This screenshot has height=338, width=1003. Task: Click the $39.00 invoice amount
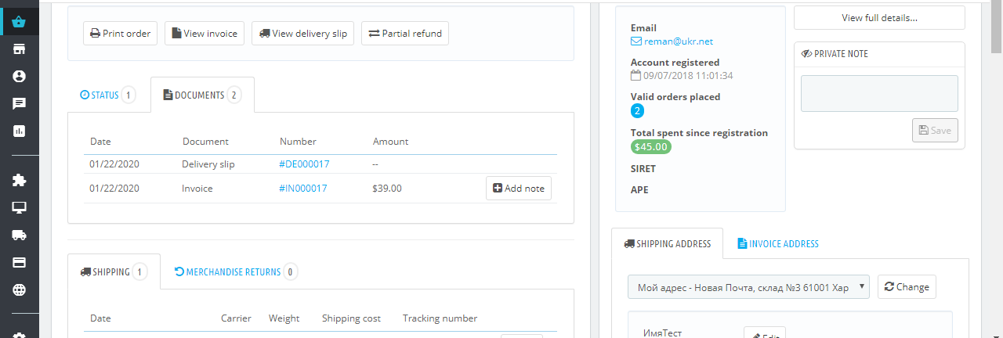tap(387, 189)
